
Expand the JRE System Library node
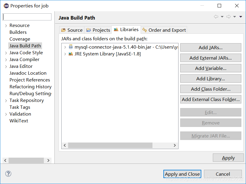(65, 54)
